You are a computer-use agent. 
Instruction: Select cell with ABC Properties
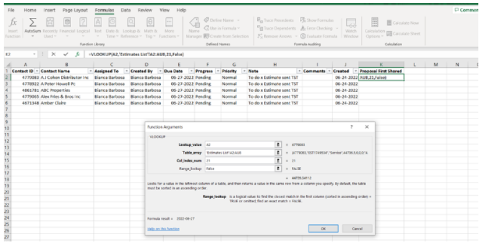67,91
